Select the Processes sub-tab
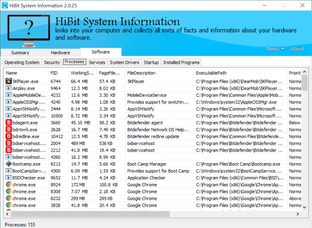Viewport: 312px width, 228px height. pyautogui.click(x=74, y=62)
